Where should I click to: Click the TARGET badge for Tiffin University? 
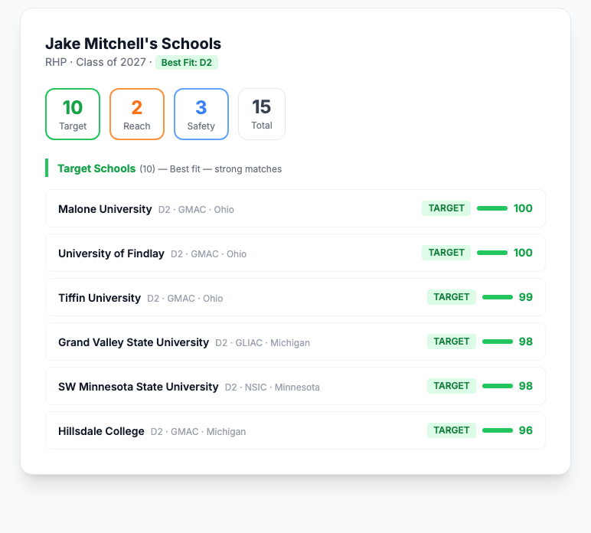452,297
